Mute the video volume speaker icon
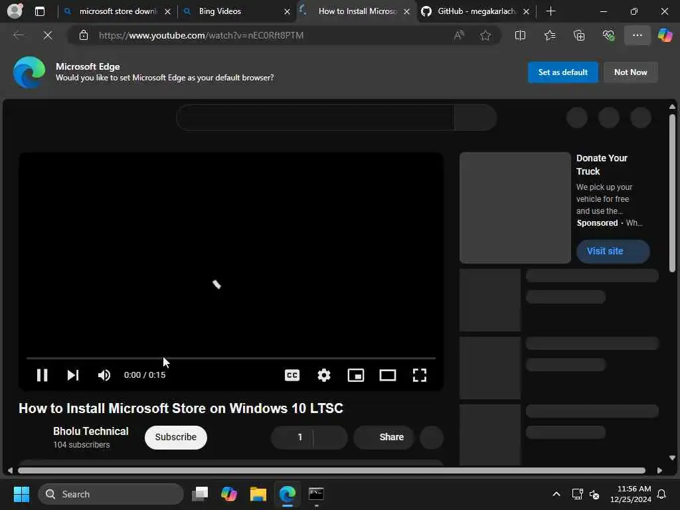The width and height of the screenshot is (680, 510). [104, 375]
